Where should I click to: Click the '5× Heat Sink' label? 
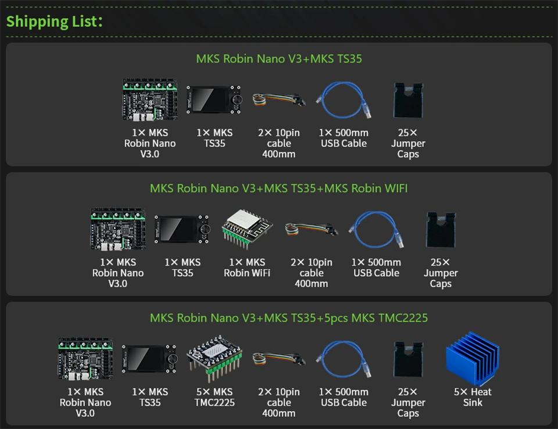473,397
